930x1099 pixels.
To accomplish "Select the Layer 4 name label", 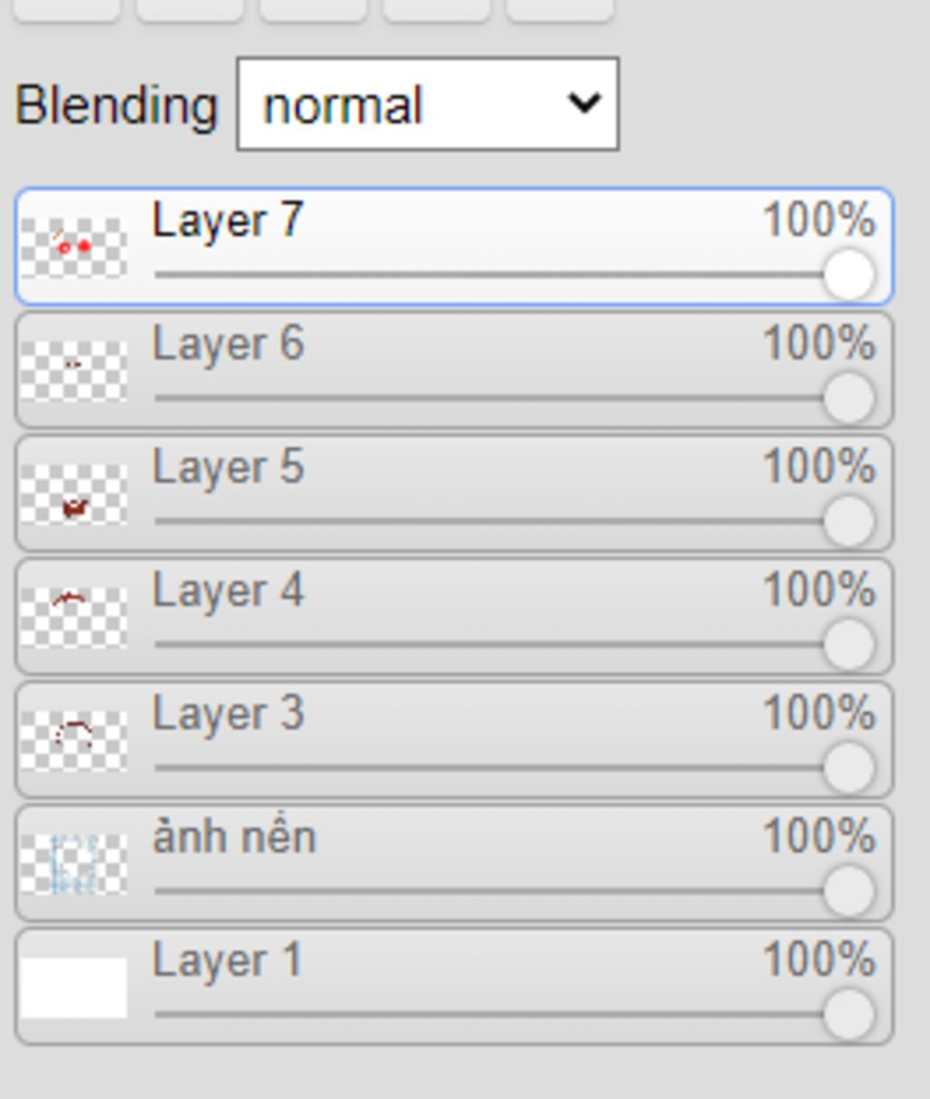I will click(x=228, y=591).
